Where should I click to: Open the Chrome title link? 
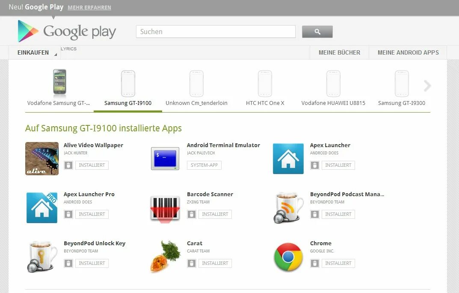[321, 244]
